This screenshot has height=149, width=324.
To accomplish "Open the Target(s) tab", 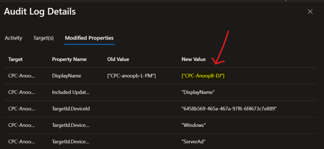I will point(43,38).
